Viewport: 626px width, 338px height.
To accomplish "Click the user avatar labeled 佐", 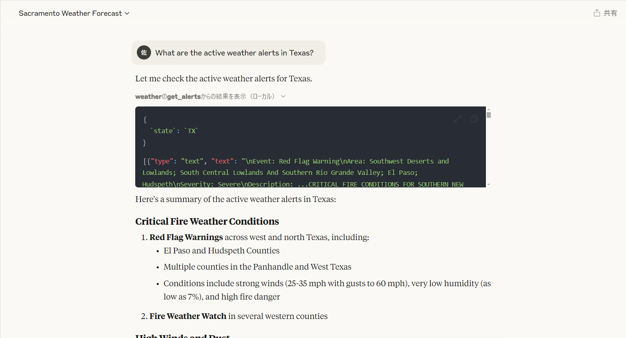I will pos(144,53).
